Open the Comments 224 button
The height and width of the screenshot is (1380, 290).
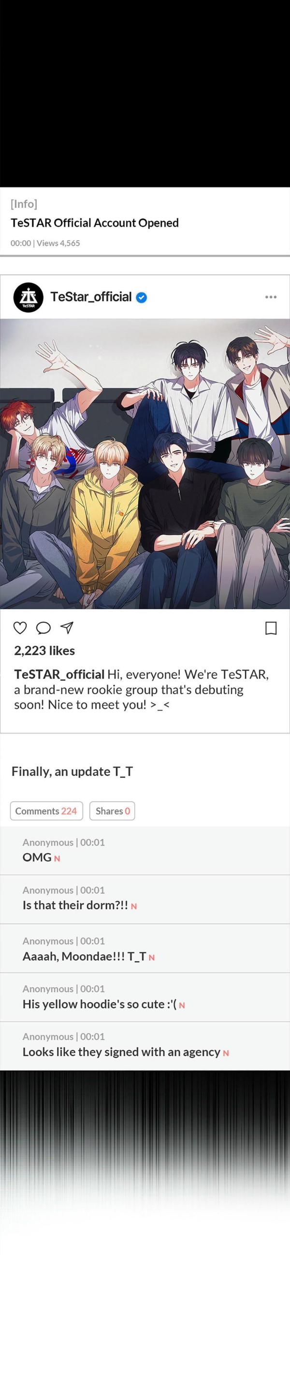[46, 811]
